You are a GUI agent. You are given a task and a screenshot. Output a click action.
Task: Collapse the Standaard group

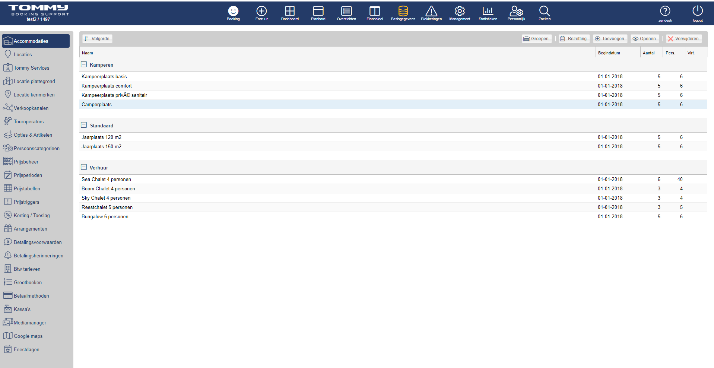click(84, 125)
